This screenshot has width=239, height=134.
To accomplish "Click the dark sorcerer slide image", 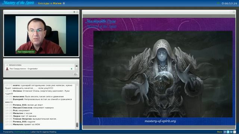I will coord(163,74).
